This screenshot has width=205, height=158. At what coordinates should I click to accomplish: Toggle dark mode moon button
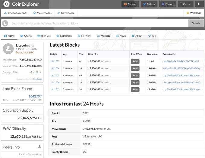199,4
